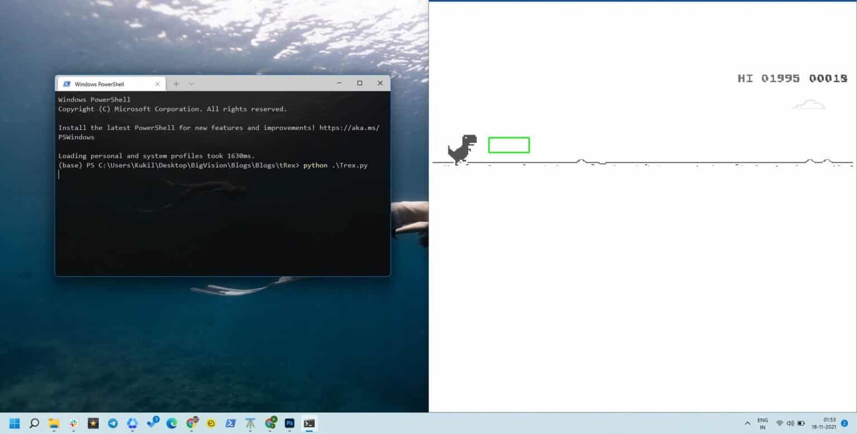
Task: Open the terminal profiles dropdown chevron
Action: 191,84
